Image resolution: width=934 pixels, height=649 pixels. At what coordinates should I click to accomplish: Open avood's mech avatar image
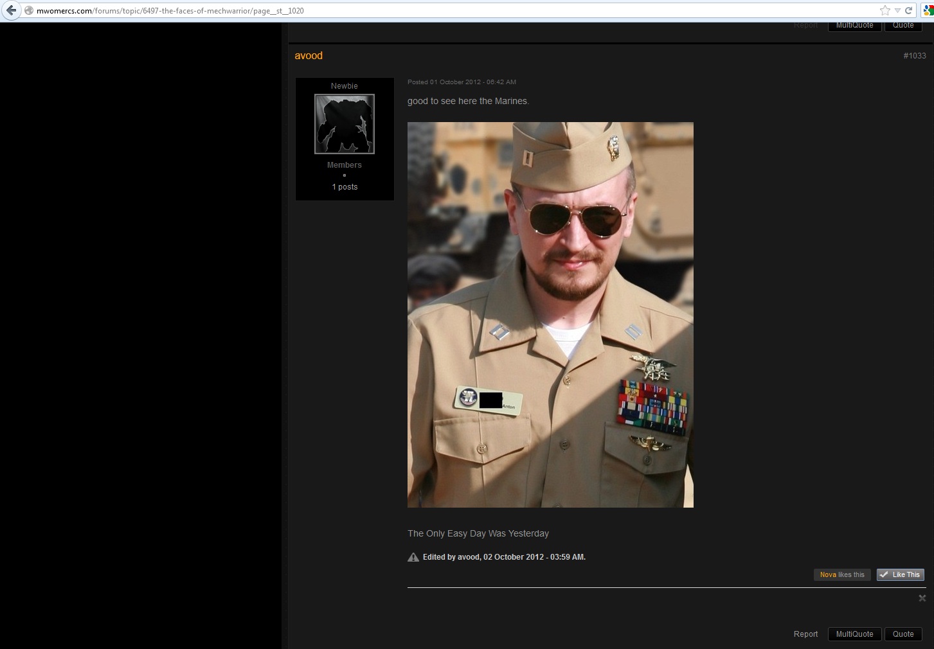[x=345, y=124]
